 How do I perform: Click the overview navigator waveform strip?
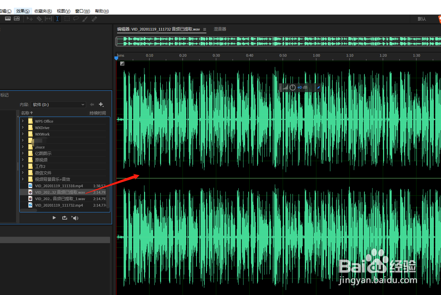279,41
